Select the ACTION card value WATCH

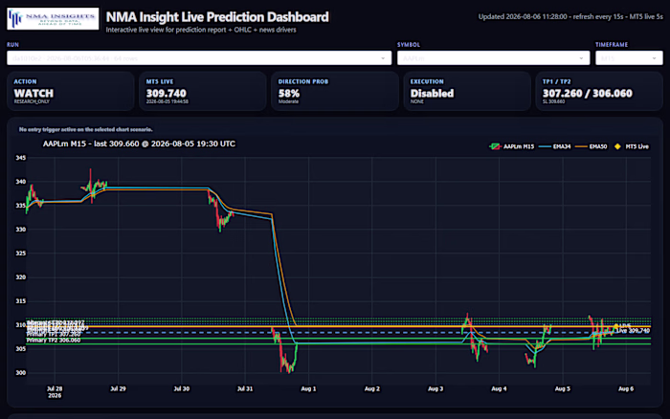(x=33, y=93)
